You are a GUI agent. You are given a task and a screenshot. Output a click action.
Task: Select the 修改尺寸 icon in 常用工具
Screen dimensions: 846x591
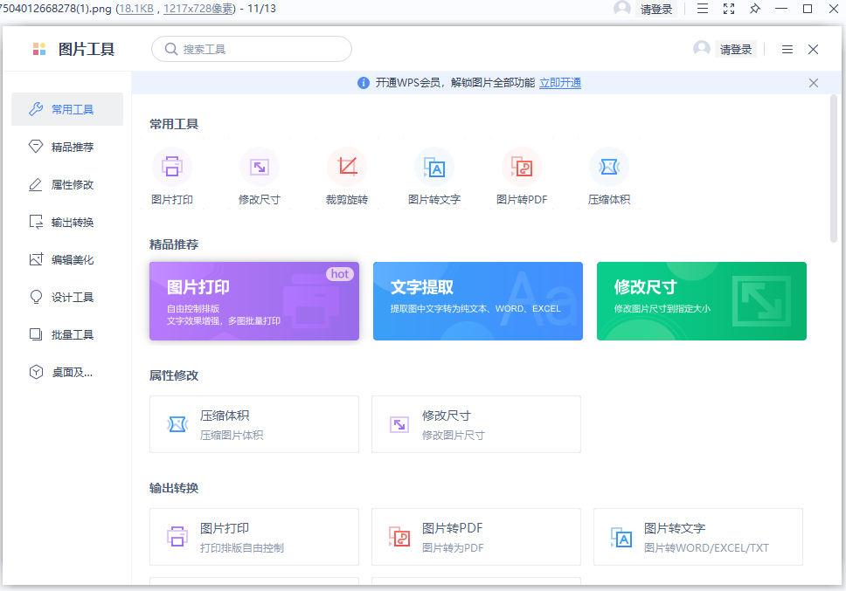[x=260, y=167]
